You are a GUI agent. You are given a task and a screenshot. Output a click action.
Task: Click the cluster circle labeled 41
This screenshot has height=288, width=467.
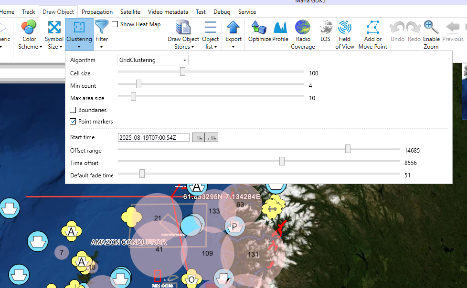[x=159, y=249]
